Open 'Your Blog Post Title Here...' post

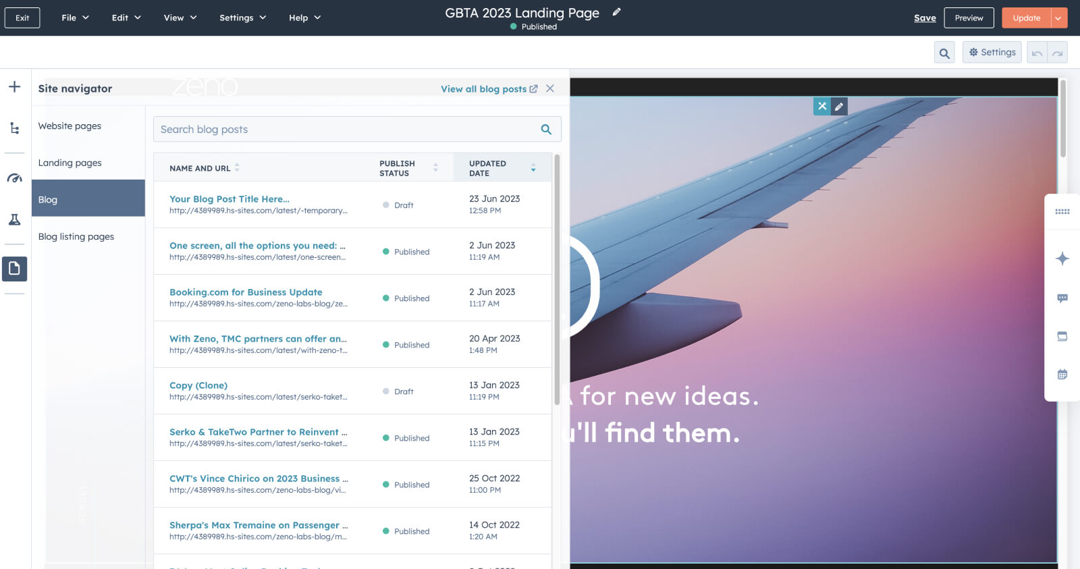pyautogui.click(x=230, y=199)
